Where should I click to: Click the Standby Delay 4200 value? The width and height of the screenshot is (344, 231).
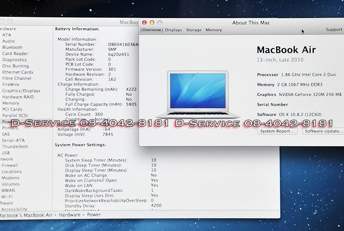pos(156,206)
